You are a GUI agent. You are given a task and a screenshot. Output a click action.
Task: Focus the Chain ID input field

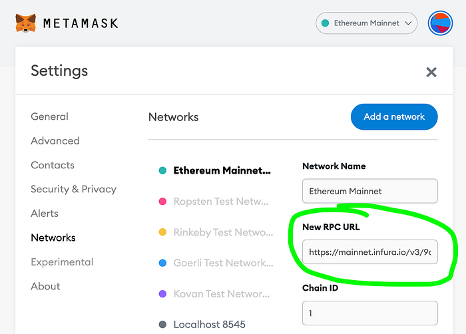click(x=370, y=313)
